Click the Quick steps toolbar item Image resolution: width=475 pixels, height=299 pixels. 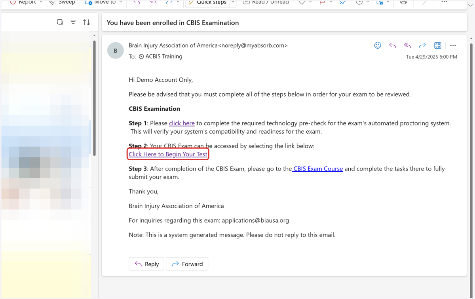(x=207, y=2)
